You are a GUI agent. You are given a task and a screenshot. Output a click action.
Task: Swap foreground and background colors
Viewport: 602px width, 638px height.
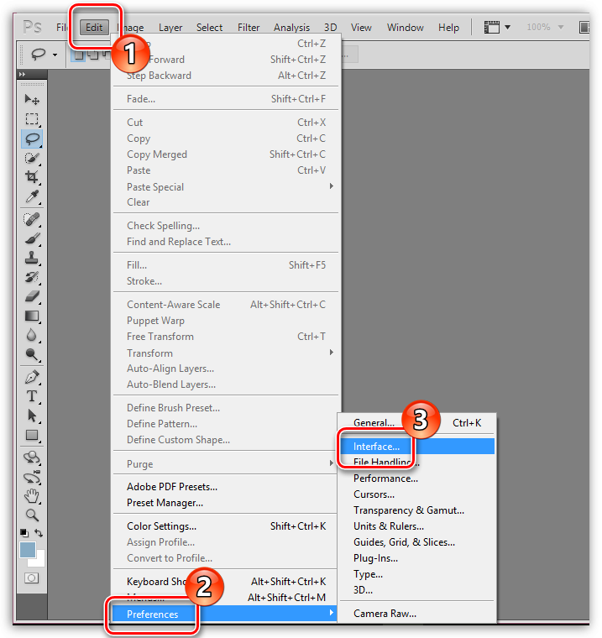[39, 532]
